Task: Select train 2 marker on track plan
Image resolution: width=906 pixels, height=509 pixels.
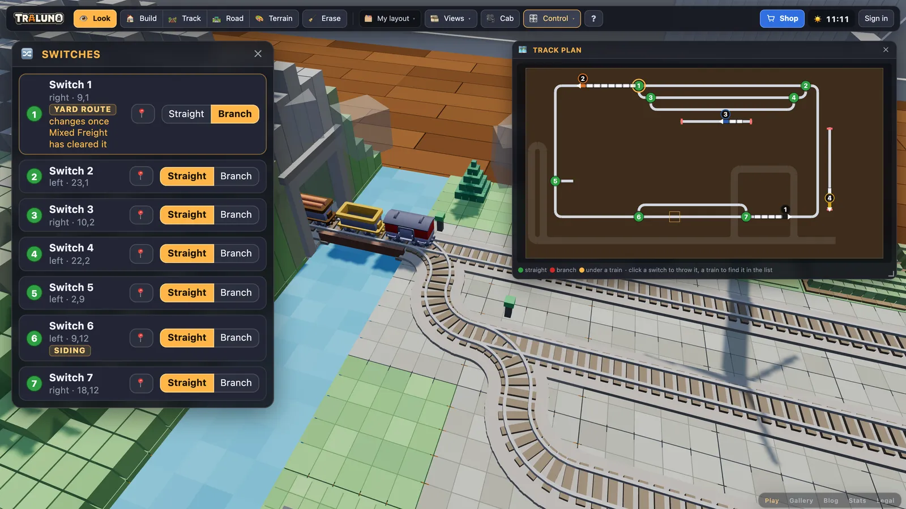Action: [583, 79]
